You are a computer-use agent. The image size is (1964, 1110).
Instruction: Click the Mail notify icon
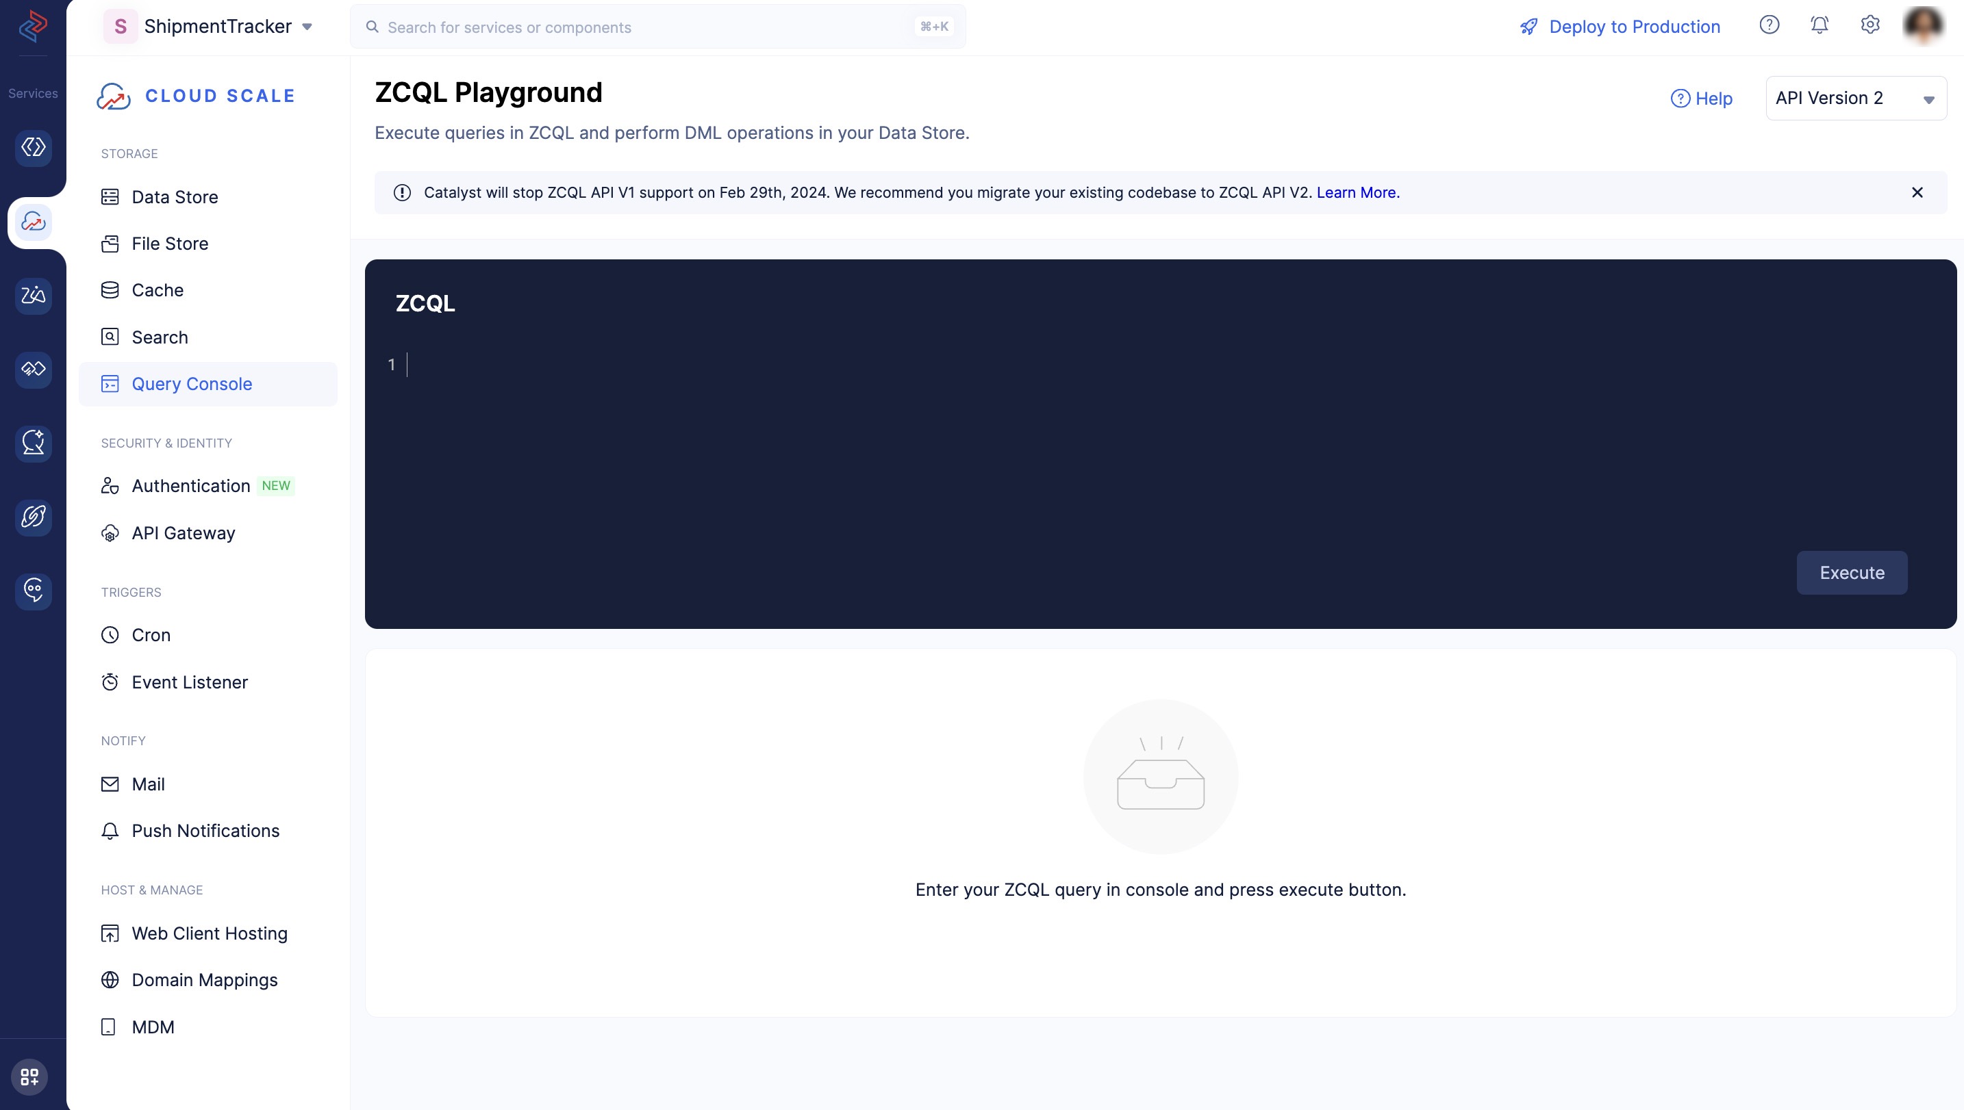click(x=111, y=784)
